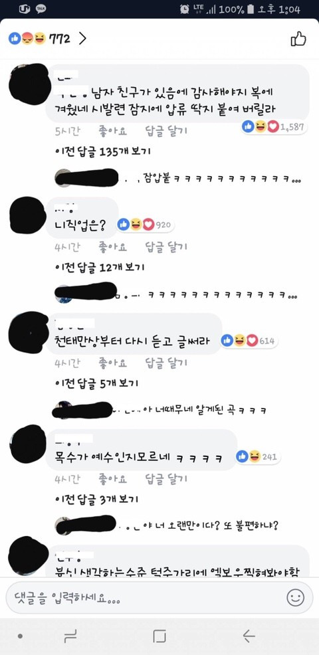Tap 답글 달기 under 천태만상 comment
This screenshot has height=655, width=319.
pos(166,363)
